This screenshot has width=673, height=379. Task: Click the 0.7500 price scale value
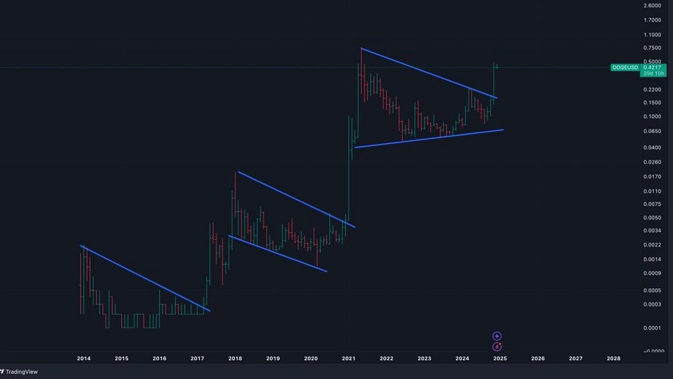coord(653,48)
